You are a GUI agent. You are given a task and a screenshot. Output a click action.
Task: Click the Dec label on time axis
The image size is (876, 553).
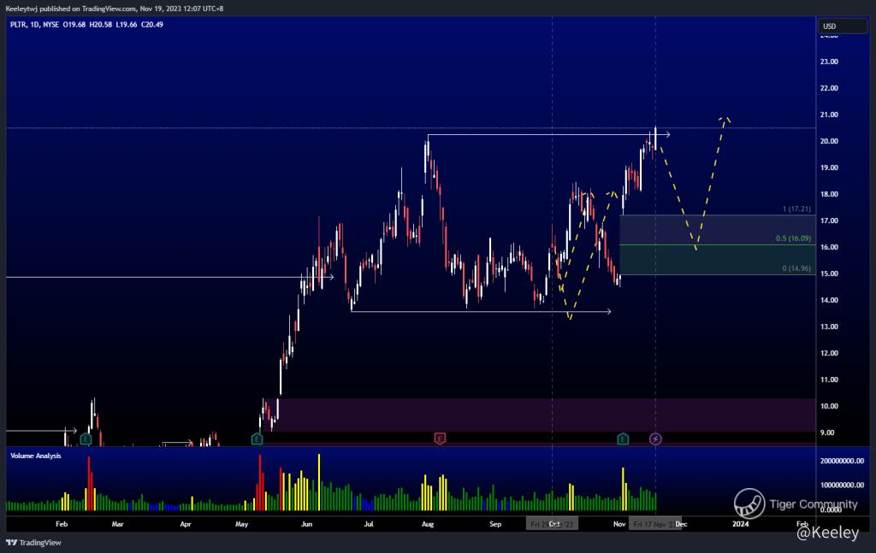pyautogui.click(x=682, y=524)
